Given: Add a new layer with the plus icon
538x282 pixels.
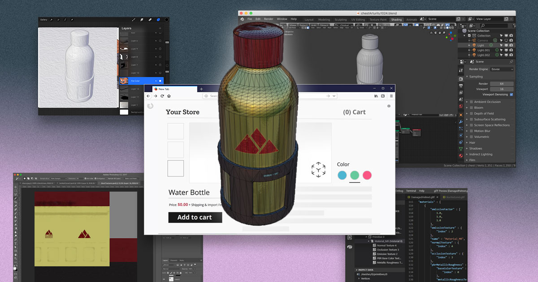Looking at the screenshot, I should pos(160,28).
